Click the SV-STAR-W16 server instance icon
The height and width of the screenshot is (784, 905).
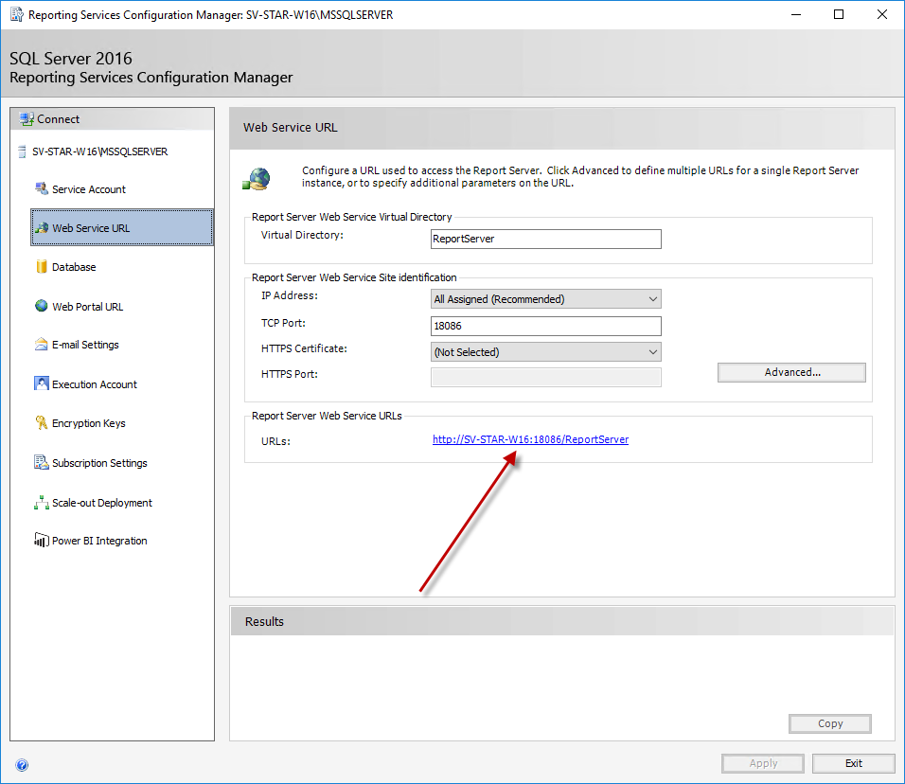coord(23,151)
